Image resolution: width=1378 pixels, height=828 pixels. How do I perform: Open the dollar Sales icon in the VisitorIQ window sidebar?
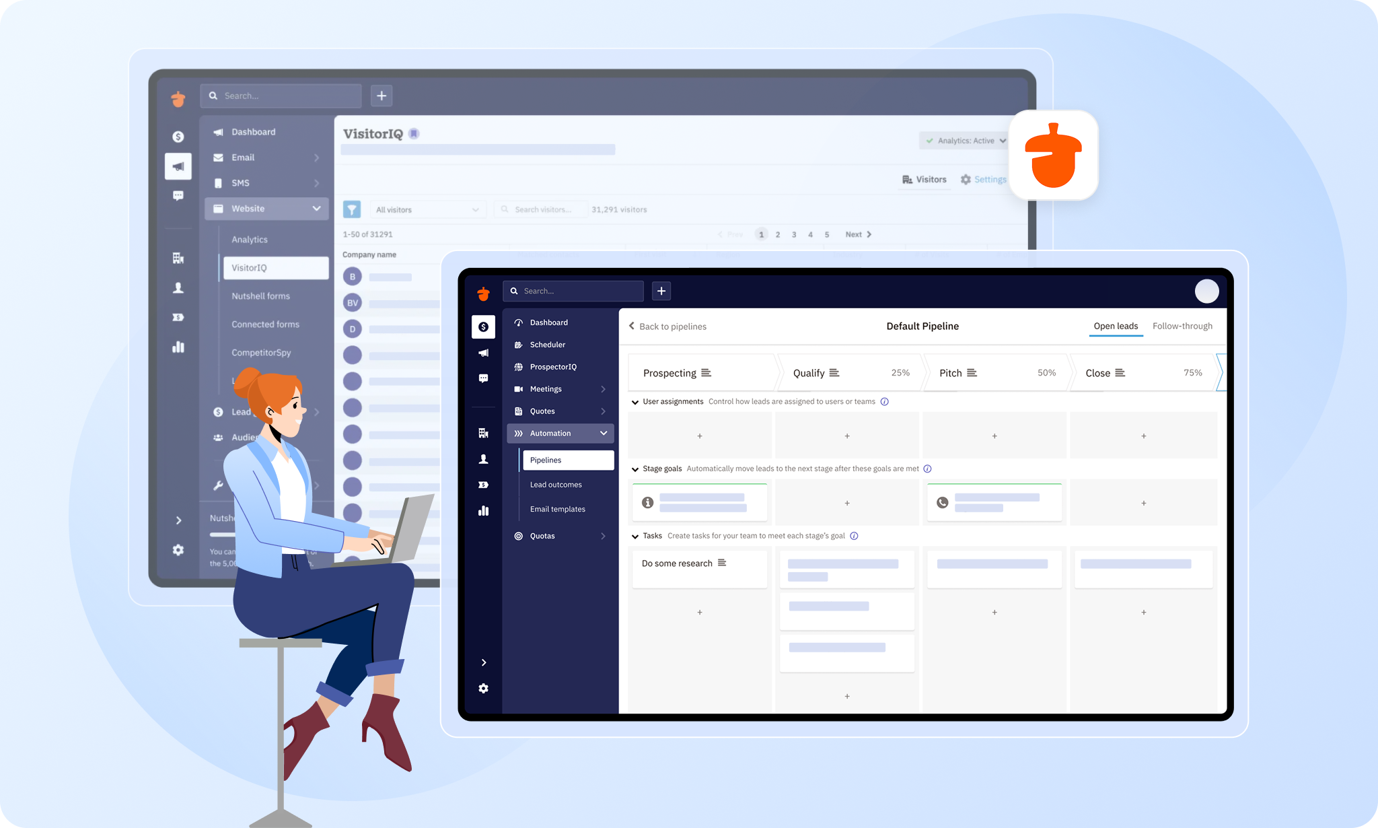[x=178, y=137]
